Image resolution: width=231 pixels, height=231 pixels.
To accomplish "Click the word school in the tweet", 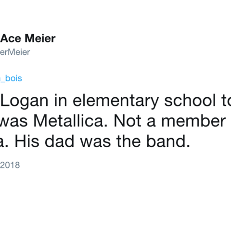I will tap(190, 101).
